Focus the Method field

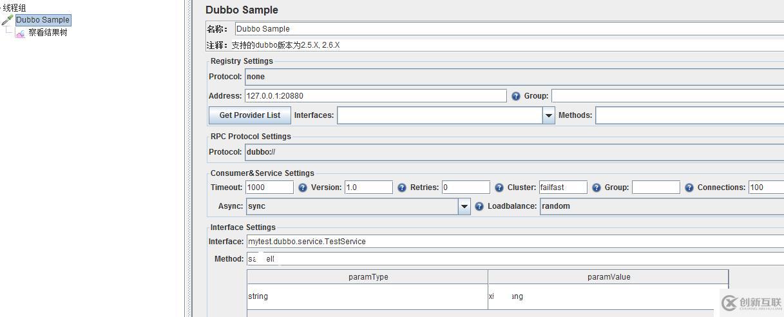(x=515, y=259)
